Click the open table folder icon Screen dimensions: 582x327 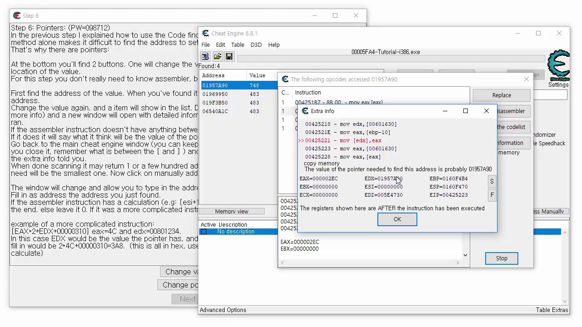[217, 56]
